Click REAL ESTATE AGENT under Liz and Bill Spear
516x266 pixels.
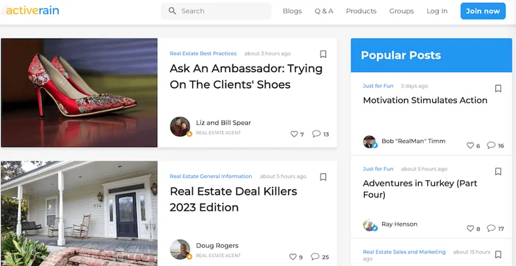click(x=218, y=133)
